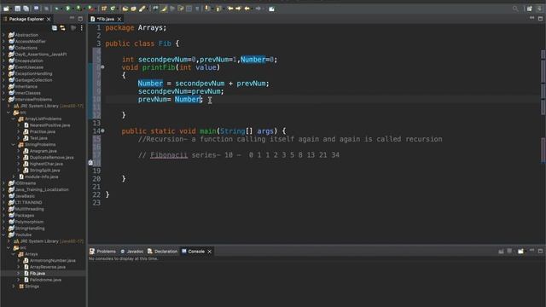Select Palindrome.java file
Screen dimensions: 546x307
[45, 280]
